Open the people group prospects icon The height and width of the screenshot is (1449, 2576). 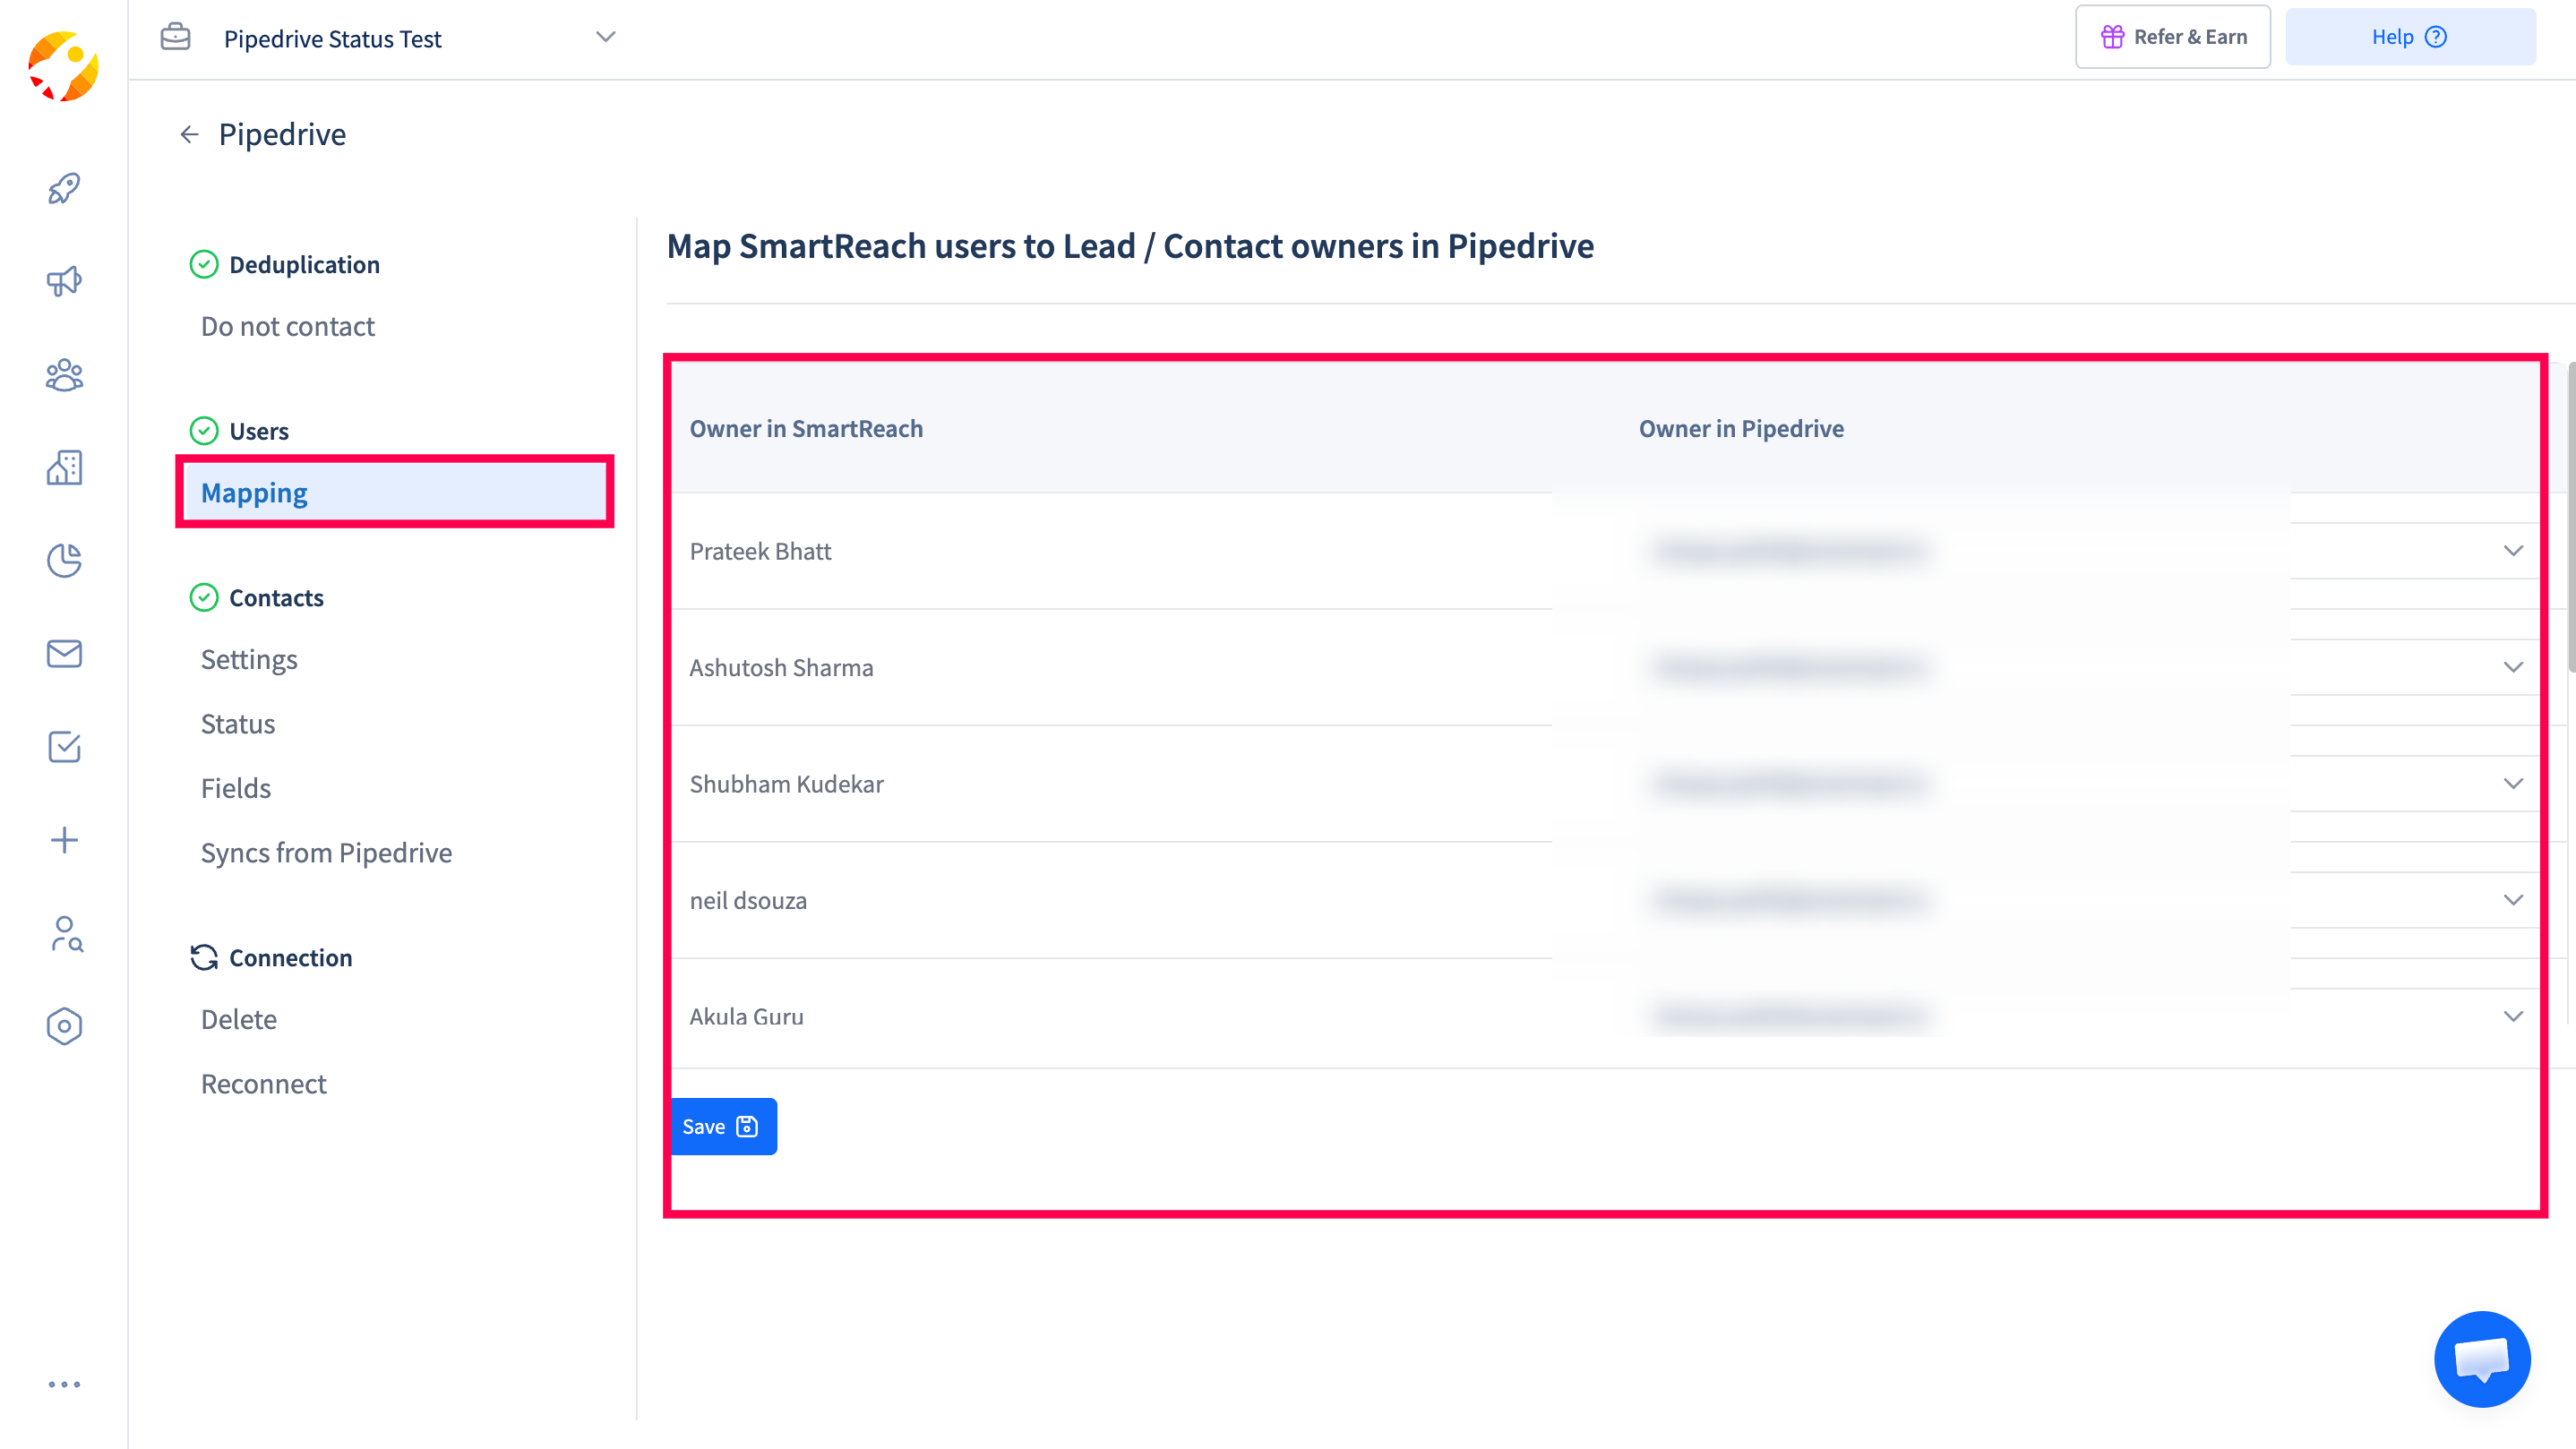[64, 375]
